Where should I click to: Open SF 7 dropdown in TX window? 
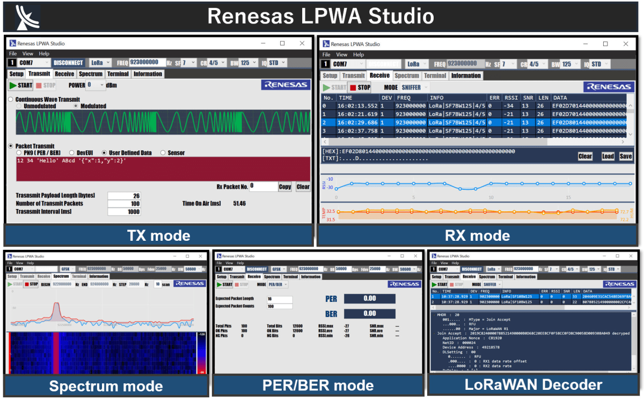pos(189,63)
